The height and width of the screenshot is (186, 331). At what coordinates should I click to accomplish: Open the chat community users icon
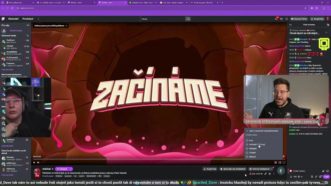[328, 25]
